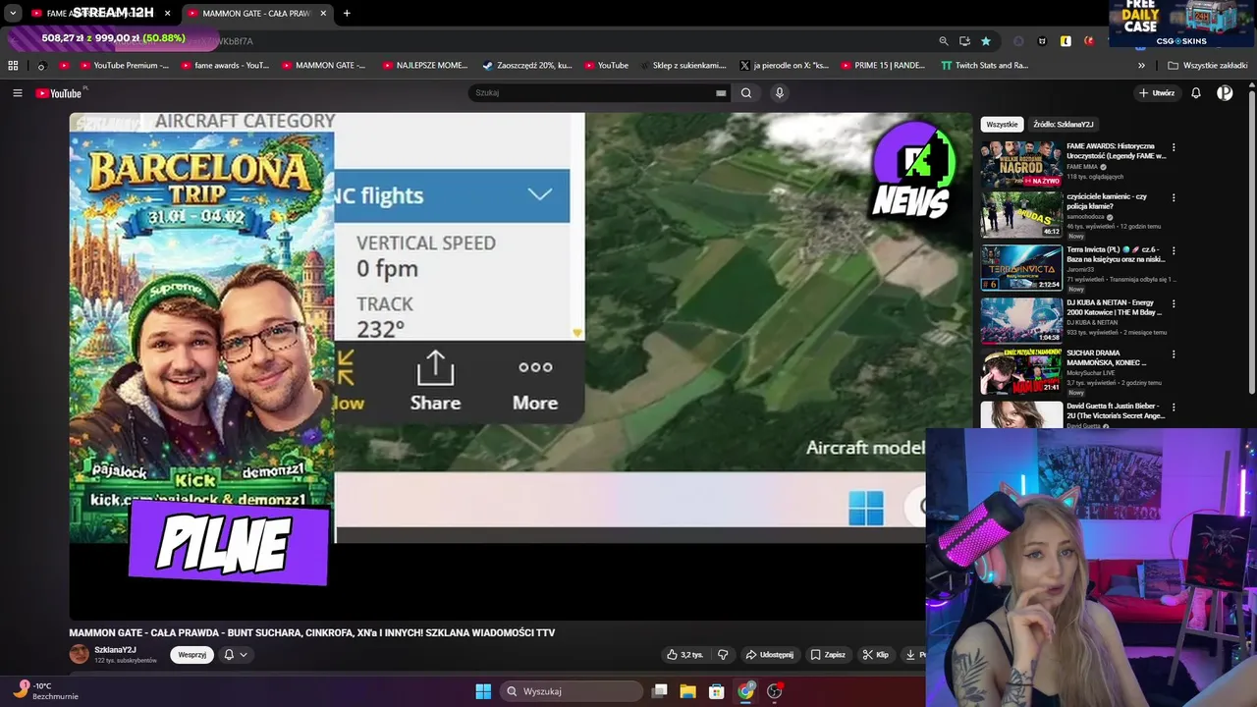Like the video with 3,2 tys. thumbs-up
Image resolution: width=1257 pixels, height=707 pixels.
click(684, 655)
